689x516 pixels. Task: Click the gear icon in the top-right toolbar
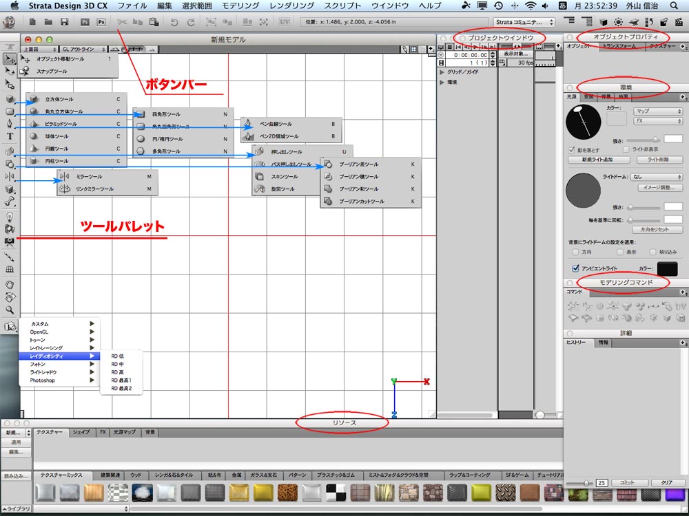[x=618, y=22]
